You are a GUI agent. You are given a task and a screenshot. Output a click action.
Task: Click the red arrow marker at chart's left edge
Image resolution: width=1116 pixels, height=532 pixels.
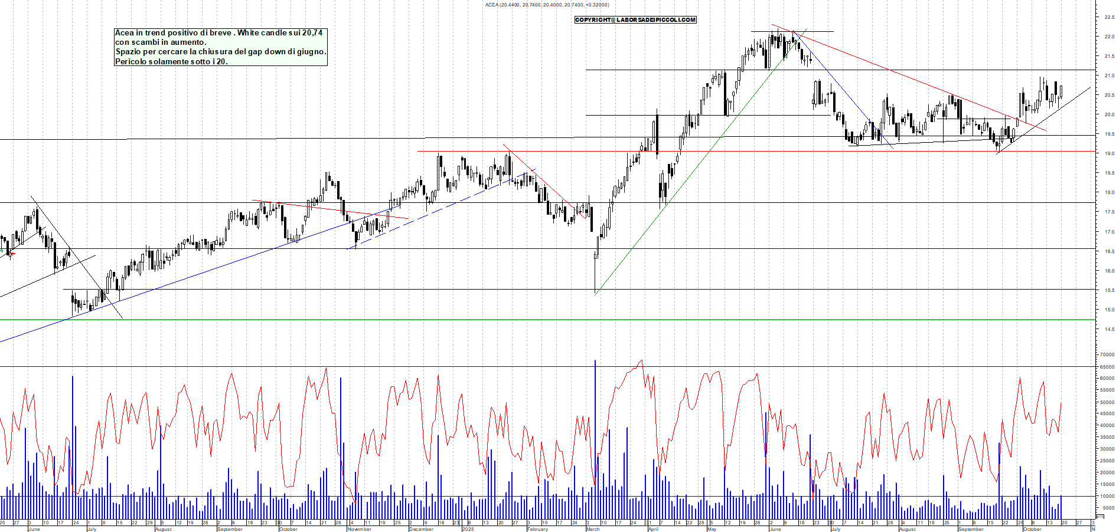(12, 254)
